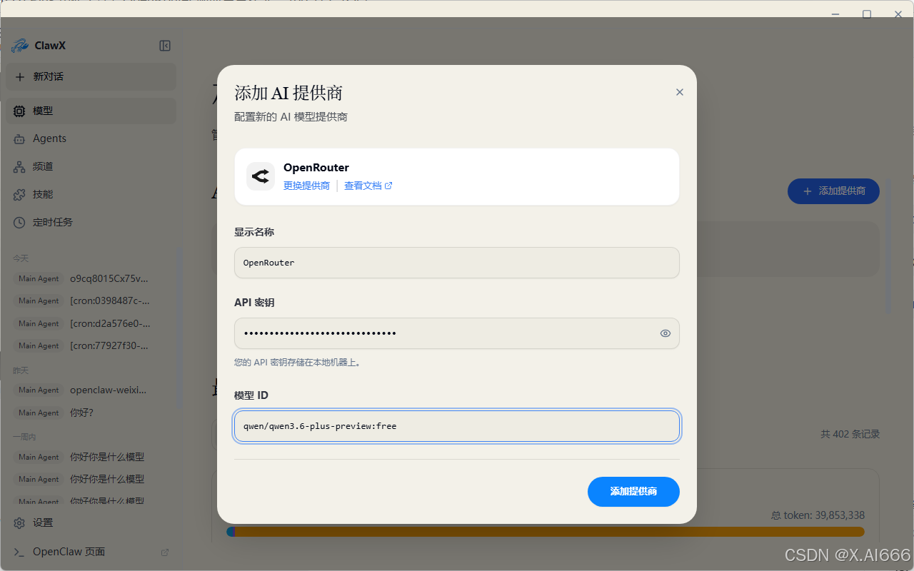Click the token usage progress bar
914x571 pixels.
[546, 532]
